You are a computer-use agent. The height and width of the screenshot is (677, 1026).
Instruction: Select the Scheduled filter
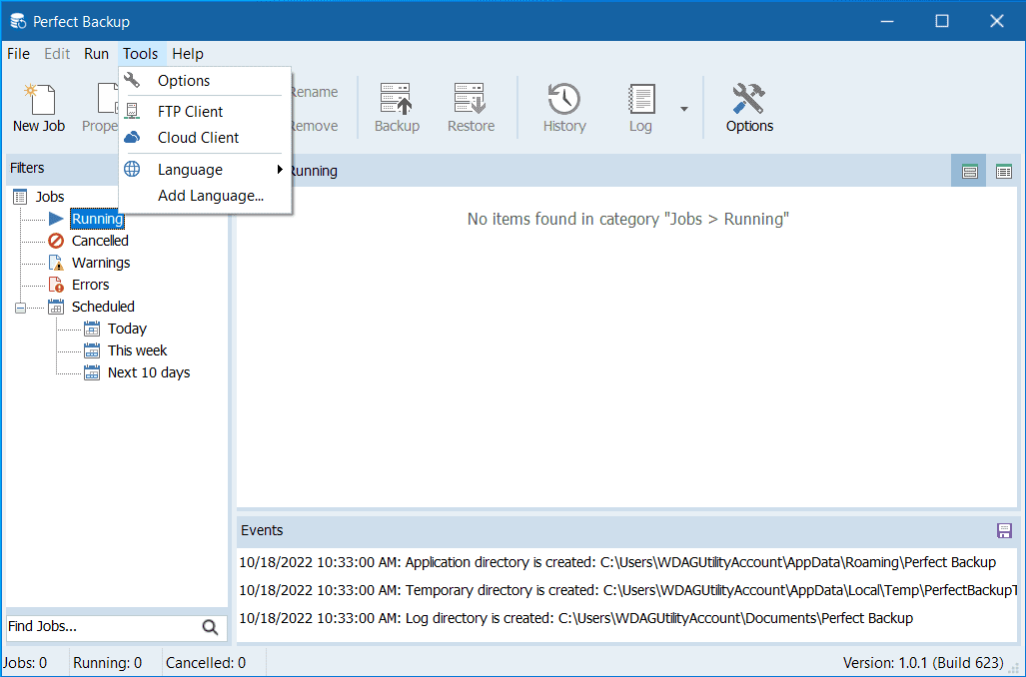coord(103,307)
